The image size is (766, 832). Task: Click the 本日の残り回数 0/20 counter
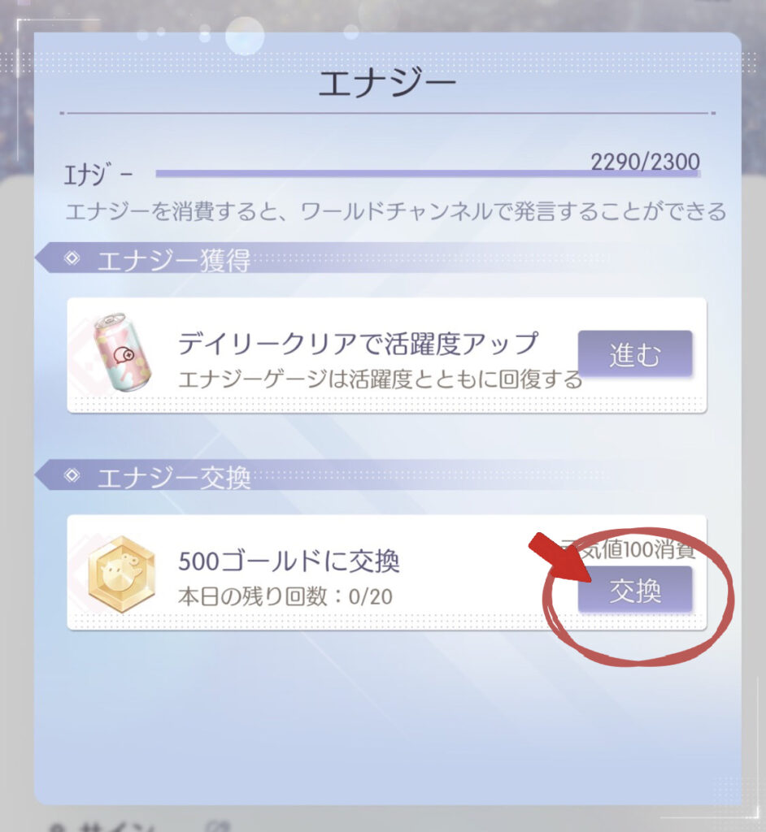pos(285,596)
